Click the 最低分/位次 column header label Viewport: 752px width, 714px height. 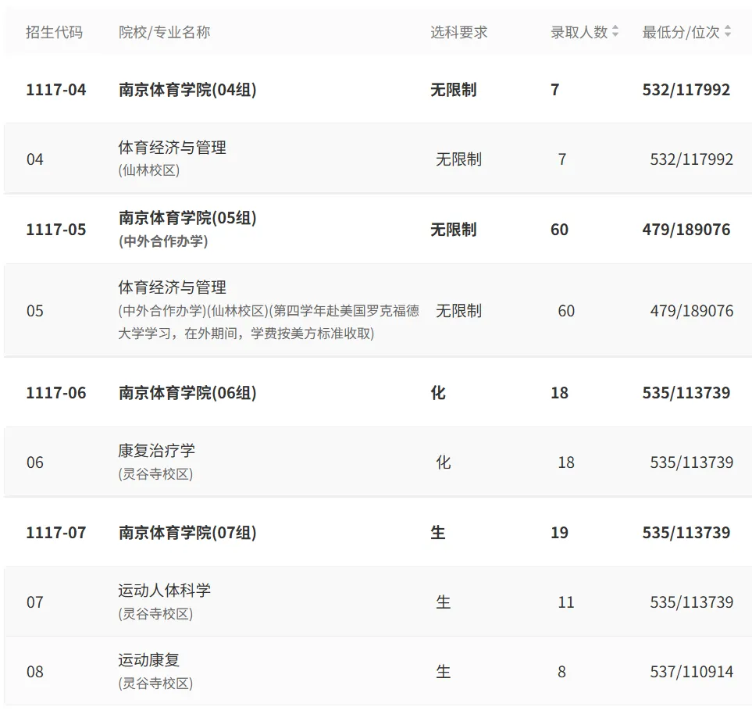681,32
